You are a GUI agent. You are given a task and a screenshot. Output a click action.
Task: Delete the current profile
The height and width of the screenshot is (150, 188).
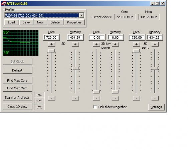[55, 22]
